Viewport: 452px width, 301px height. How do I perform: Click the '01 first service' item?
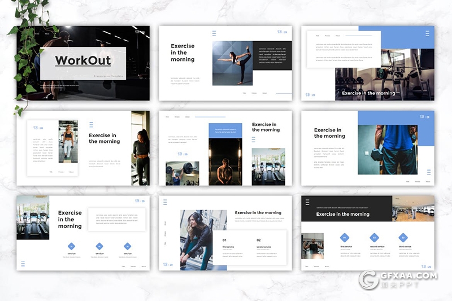(x=232, y=245)
